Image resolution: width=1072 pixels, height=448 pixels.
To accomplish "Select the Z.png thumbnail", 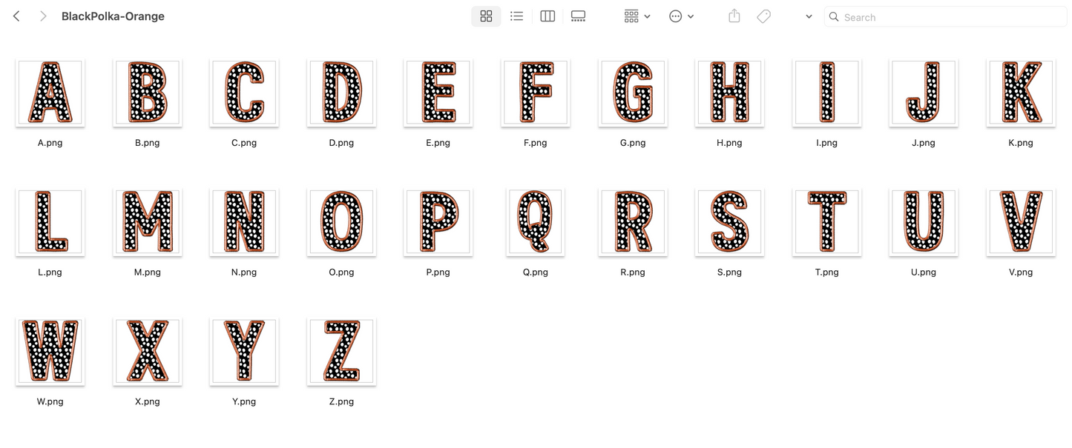I will coord(341,351).
